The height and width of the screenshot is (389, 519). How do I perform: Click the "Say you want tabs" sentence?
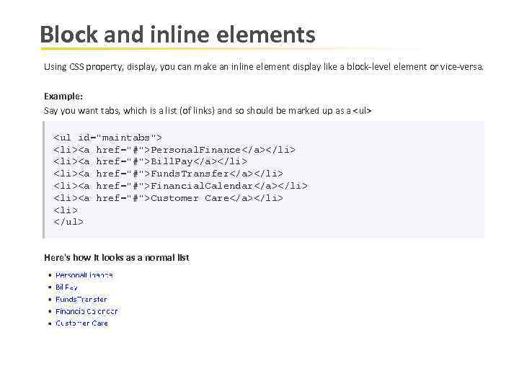[x=208, y=111]
